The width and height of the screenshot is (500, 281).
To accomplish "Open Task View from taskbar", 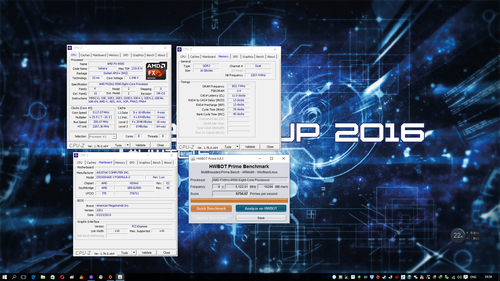I will [x=23, y=277].
